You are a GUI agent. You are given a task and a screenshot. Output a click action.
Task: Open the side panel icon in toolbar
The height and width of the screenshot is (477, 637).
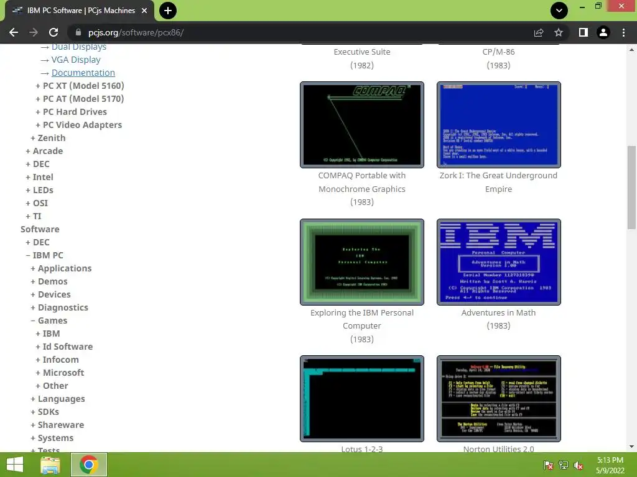584,32
